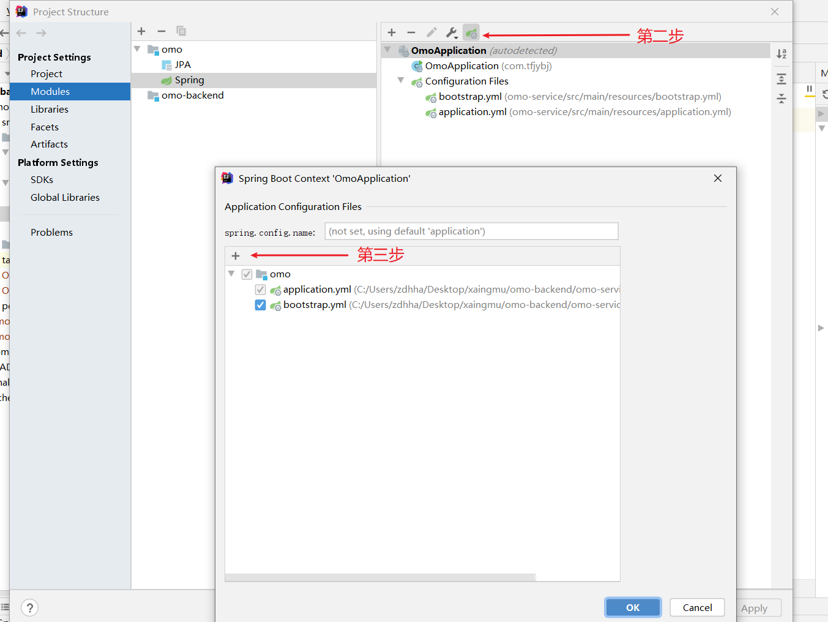Collapse the Configuration Files node
This screenshot has height=622, width=828.
coord(401,80)
